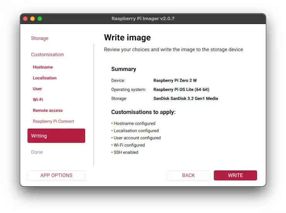Click Customisations to apply: heading
286x213 pixels.
click(x=143, y=112)
